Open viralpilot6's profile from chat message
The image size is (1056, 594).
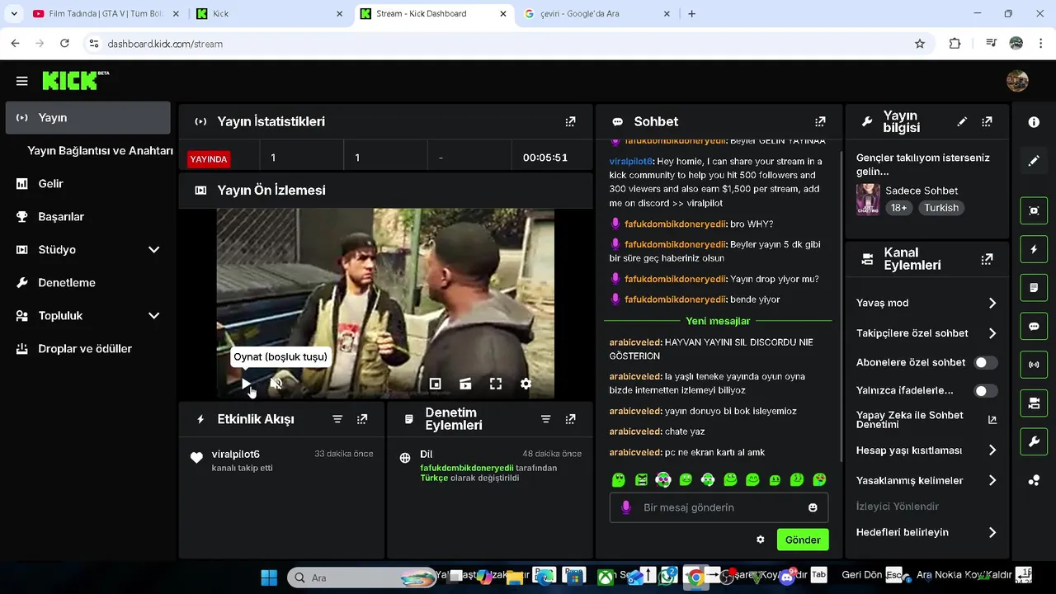point(631,162)
